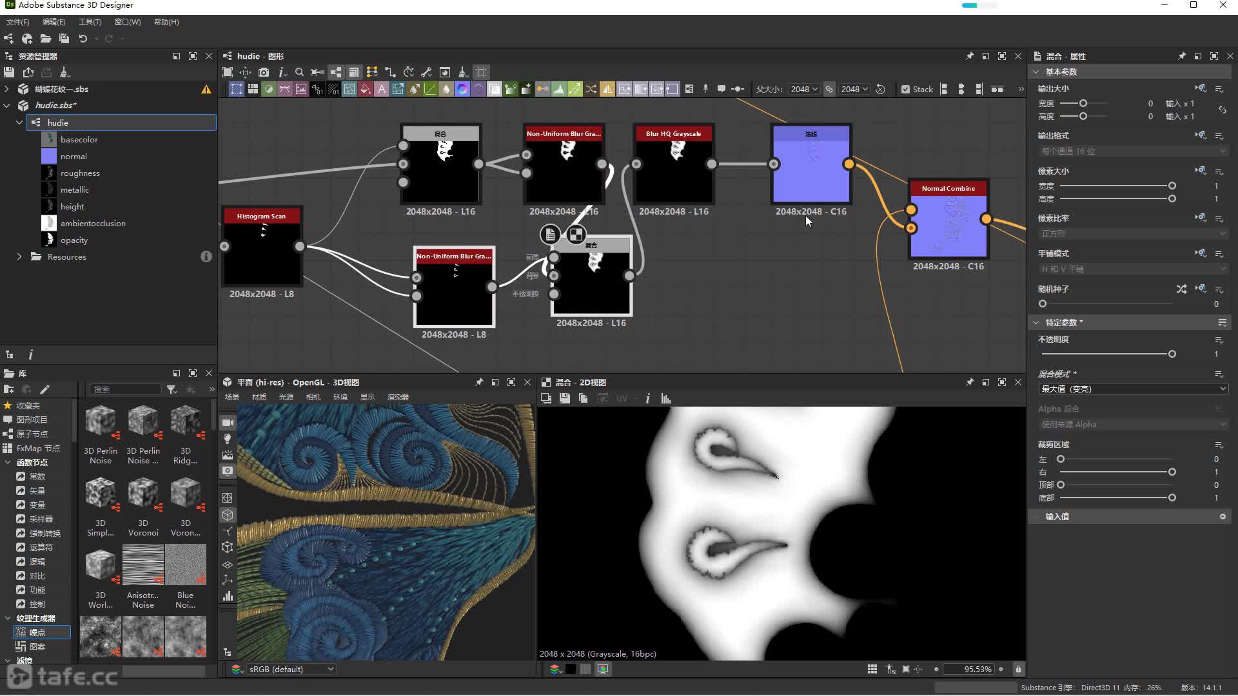Viewport: 1238px width, 696px height.
Task: Toggle the link icon between parent size values
Action: point(829,90)
